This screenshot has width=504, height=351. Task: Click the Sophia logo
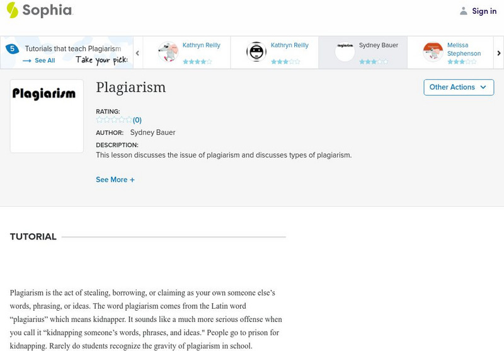point(40,10)
